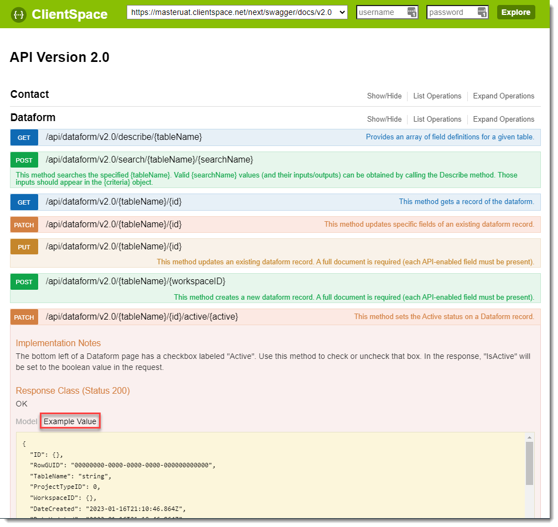Viewport: 558px width, 527px height.
Task: Switch to the Model tab
Action: tap(27, 422)
